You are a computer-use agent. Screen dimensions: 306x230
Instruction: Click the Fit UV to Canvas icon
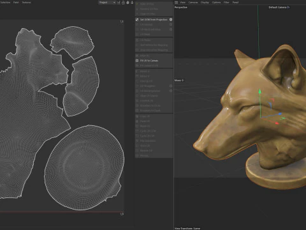tap(137, 61)
